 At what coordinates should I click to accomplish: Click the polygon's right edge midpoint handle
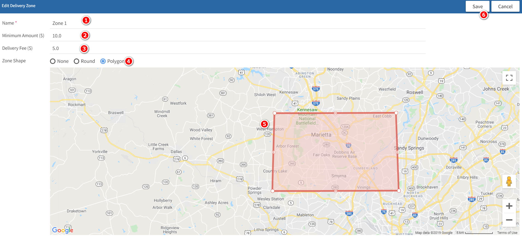click(x=398, y=152)
